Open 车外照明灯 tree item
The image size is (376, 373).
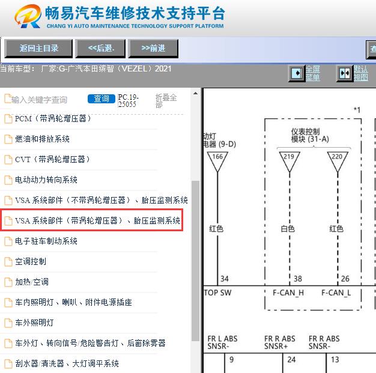pyautogui.click(x=34, y=323)
